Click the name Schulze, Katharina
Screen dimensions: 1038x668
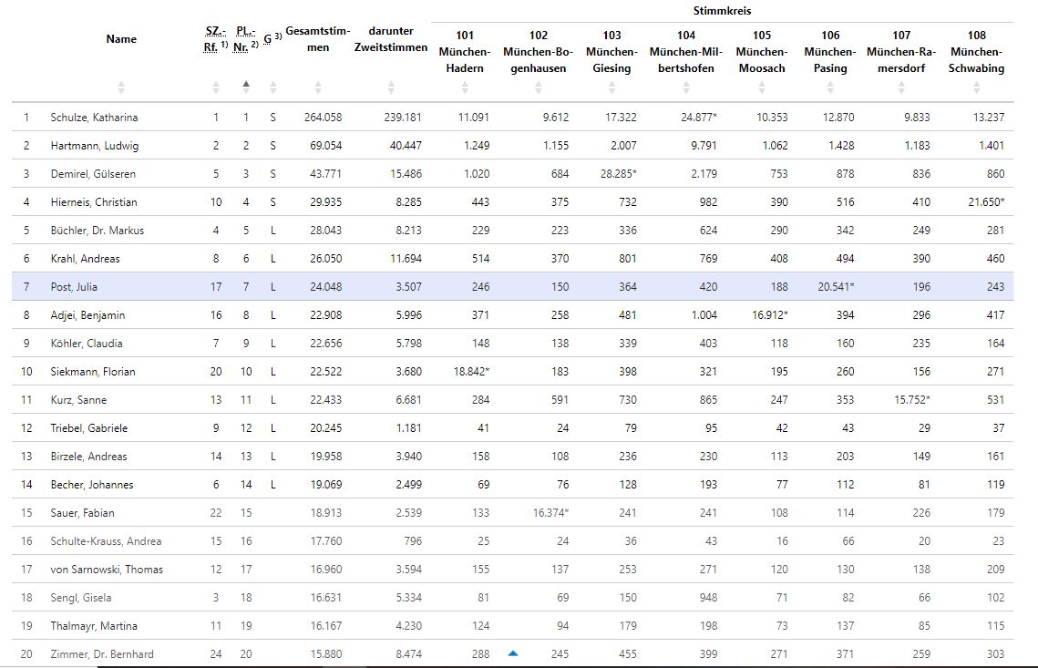(x=94, y=118)
